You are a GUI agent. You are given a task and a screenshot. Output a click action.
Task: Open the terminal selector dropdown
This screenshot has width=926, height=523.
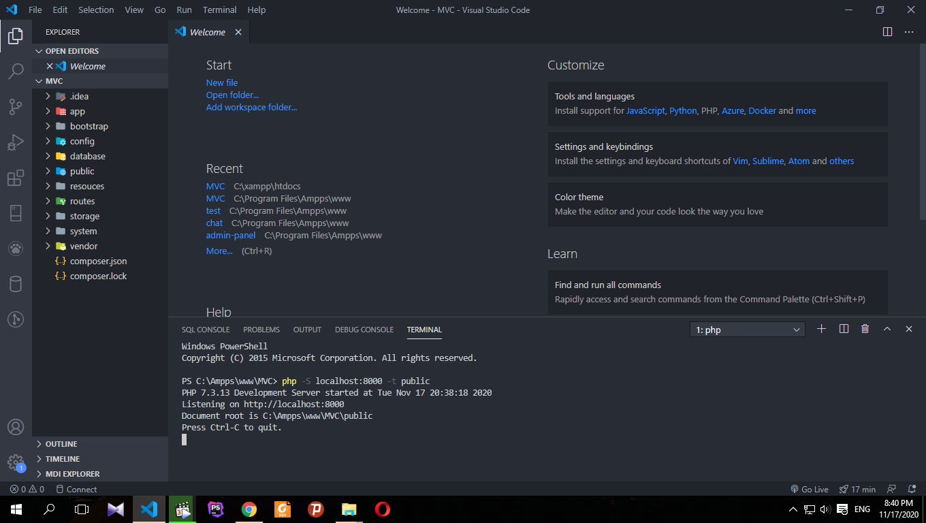pos(747,330)
